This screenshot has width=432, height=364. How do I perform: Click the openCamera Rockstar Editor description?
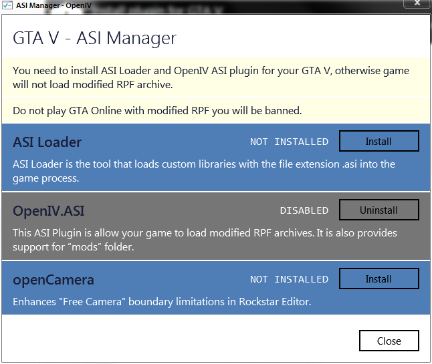pos(162,301)
